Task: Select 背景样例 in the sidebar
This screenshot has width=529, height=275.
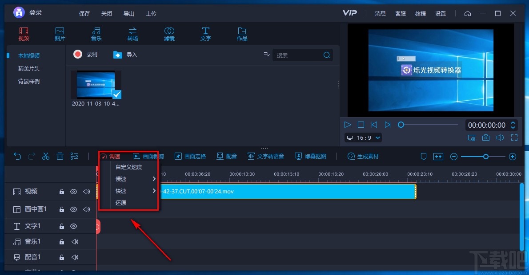Action: (29, 81)
